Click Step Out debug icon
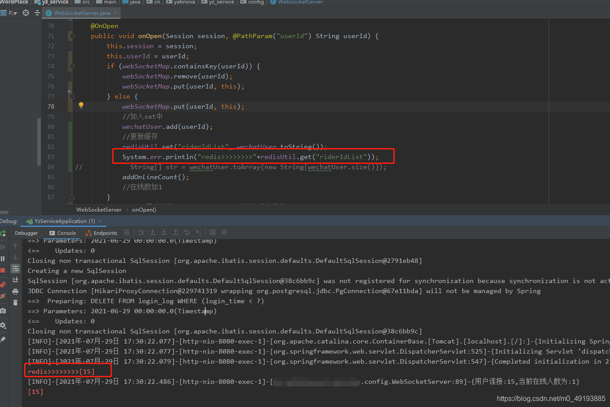 175,232
